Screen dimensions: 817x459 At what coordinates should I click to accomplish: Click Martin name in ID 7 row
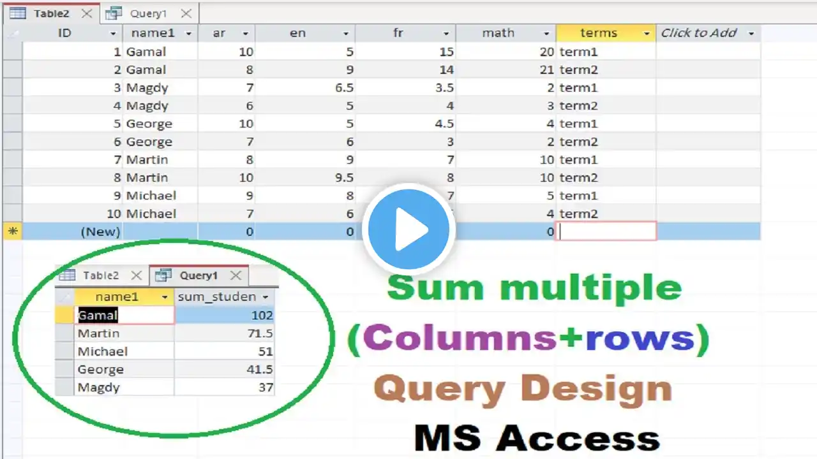pos(147,159)
